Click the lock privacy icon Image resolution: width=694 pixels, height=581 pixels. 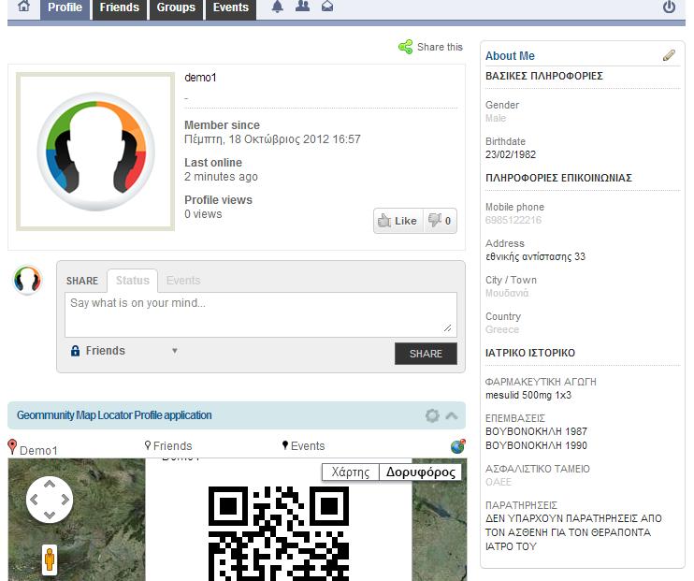coord(75,351)
